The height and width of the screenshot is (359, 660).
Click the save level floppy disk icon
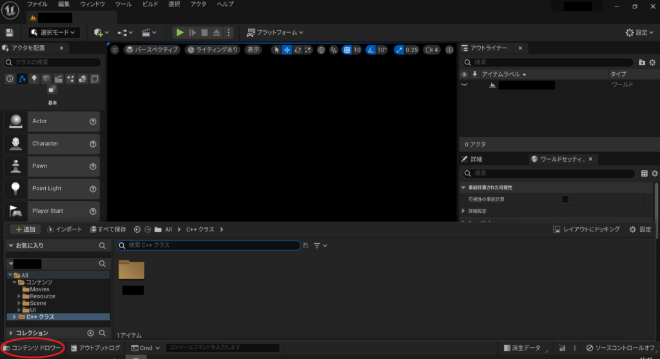click(x=9, y=32)
